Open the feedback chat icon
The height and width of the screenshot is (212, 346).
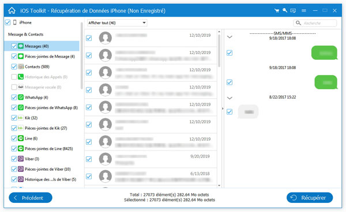click(x=293, y=10)
